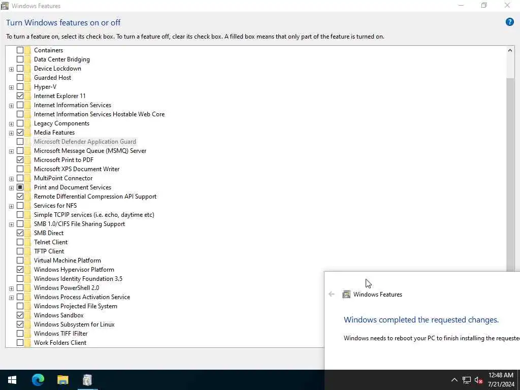The image size is (520, 390).
Task: Disable Microsoft Print to PDF checkbox
Action: 20,160
